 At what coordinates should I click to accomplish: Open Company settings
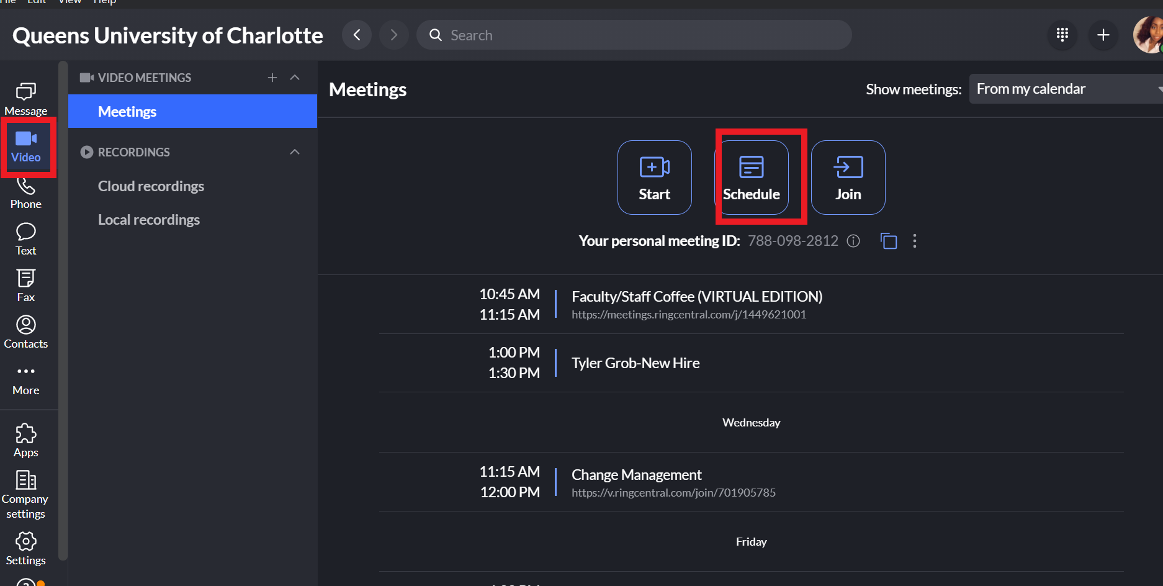[x=25, y=495]
